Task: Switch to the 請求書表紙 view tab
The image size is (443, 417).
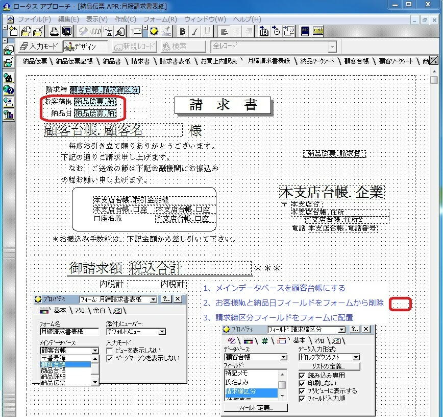Action: 175,61
